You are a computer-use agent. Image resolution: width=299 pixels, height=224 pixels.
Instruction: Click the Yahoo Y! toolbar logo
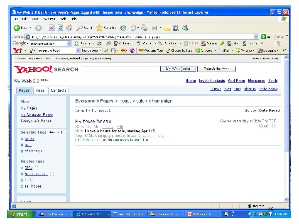click(17, 51)
